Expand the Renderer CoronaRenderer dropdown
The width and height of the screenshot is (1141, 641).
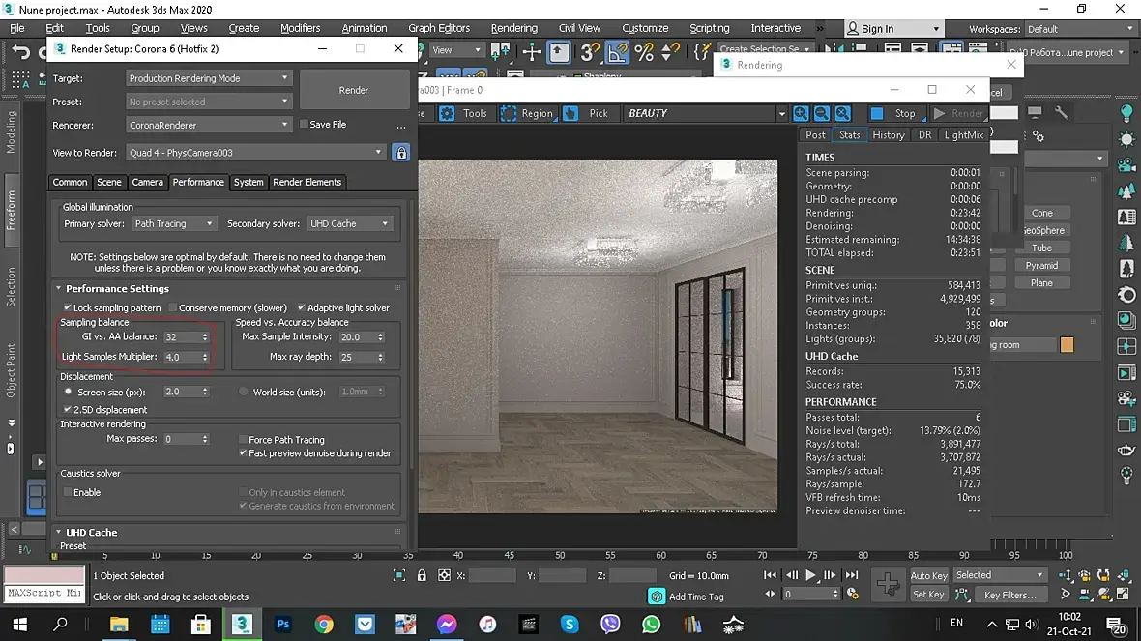click(209, 125)
